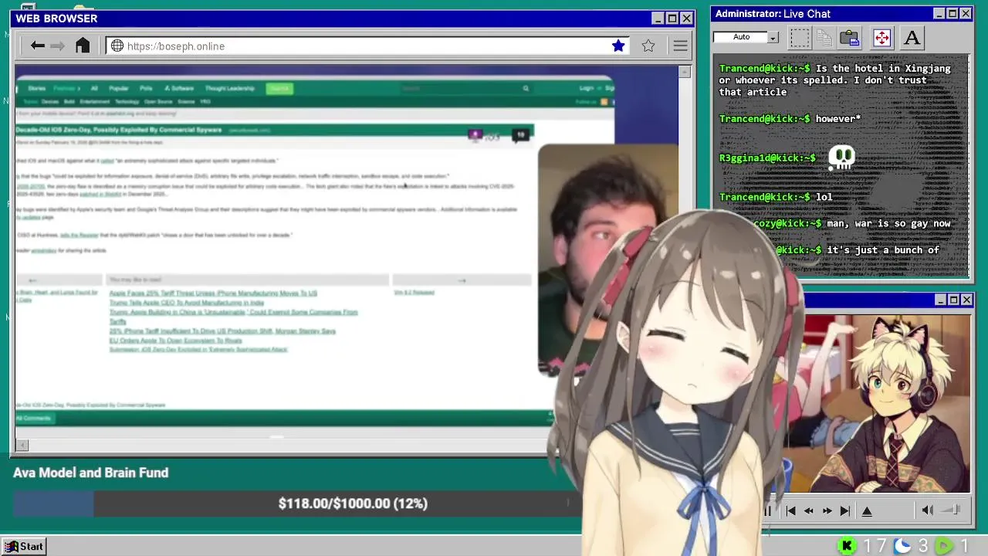Click the left arrow of browser horizontal scrollbar
Viewport: 988px width, 556px height.
pyautogui.click(x=22, y=444)
